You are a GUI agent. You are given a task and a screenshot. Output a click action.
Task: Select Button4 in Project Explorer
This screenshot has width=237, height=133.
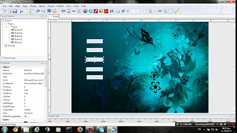pos(18,33)
